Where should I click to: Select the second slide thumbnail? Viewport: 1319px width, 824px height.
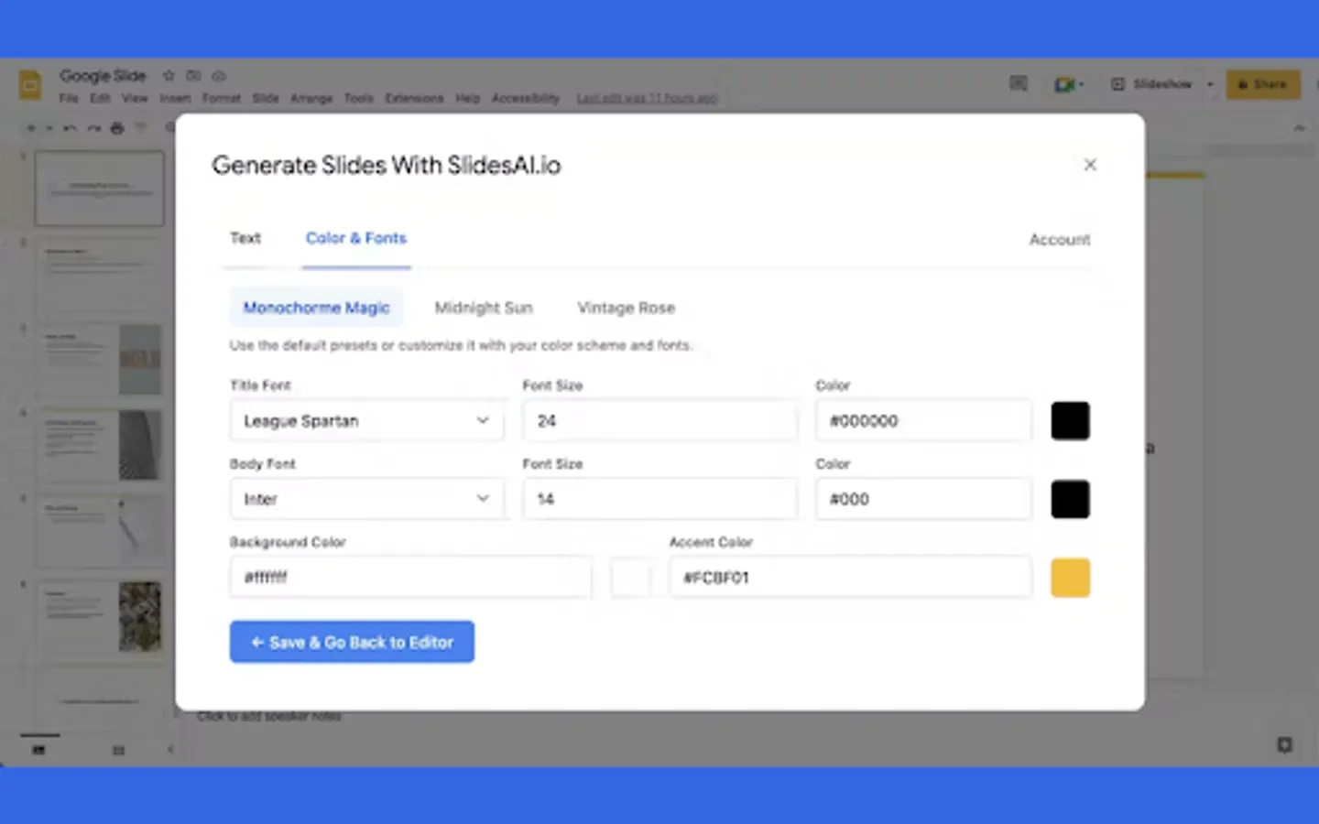[100, 274]
